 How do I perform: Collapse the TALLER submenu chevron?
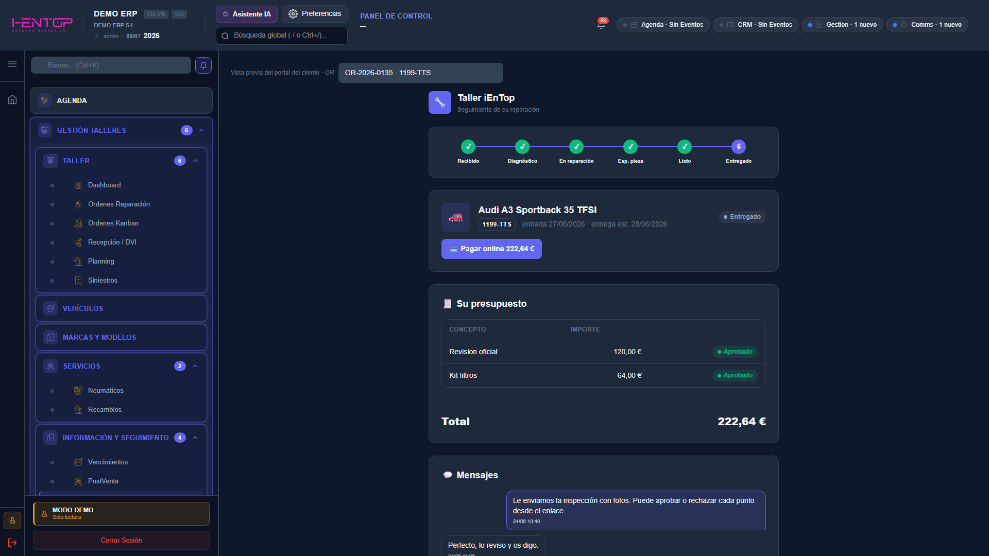click(x=195, y=161)
